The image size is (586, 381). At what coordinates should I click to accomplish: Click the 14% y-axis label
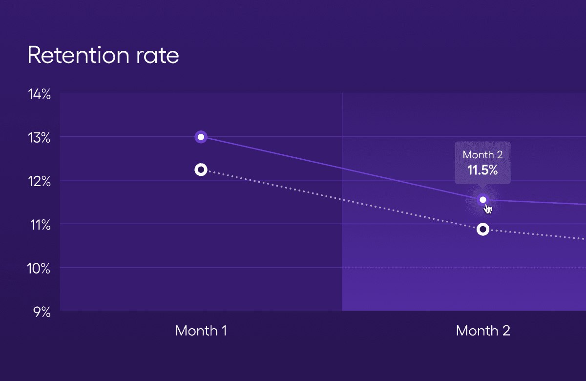tap(39, 94)
